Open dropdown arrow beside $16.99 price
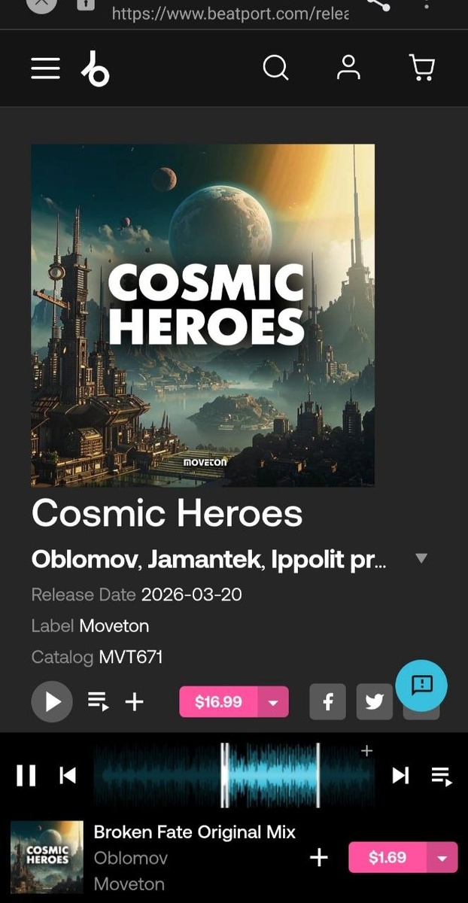This screenshot has height=903, width=468. pyautogui.click(x=273, y=703)
